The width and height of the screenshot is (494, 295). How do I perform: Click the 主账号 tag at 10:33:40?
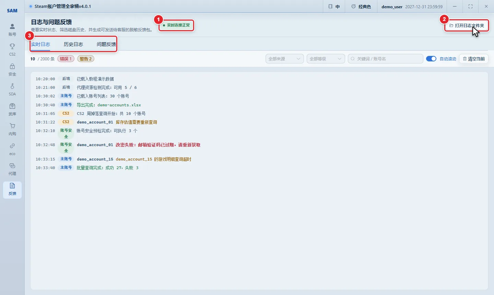point(66,168)
